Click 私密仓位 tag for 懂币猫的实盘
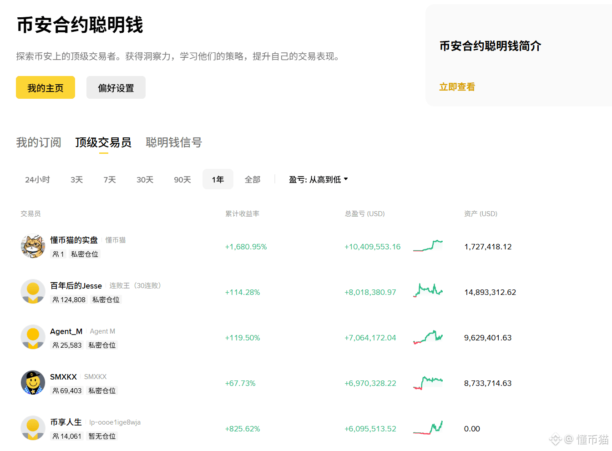The height and width of the screenshot is (451, 612). point(85,254)
